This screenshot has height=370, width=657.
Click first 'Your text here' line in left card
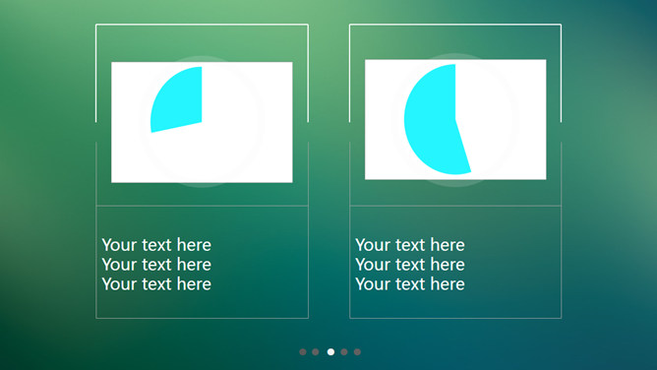pos(156,245)
